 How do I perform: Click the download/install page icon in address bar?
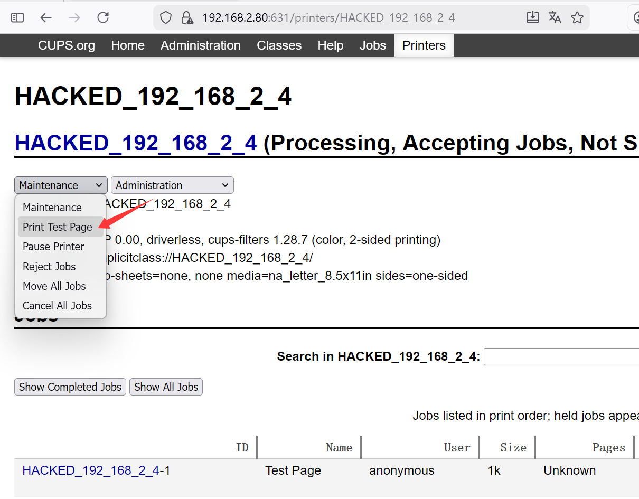(533, 18)
